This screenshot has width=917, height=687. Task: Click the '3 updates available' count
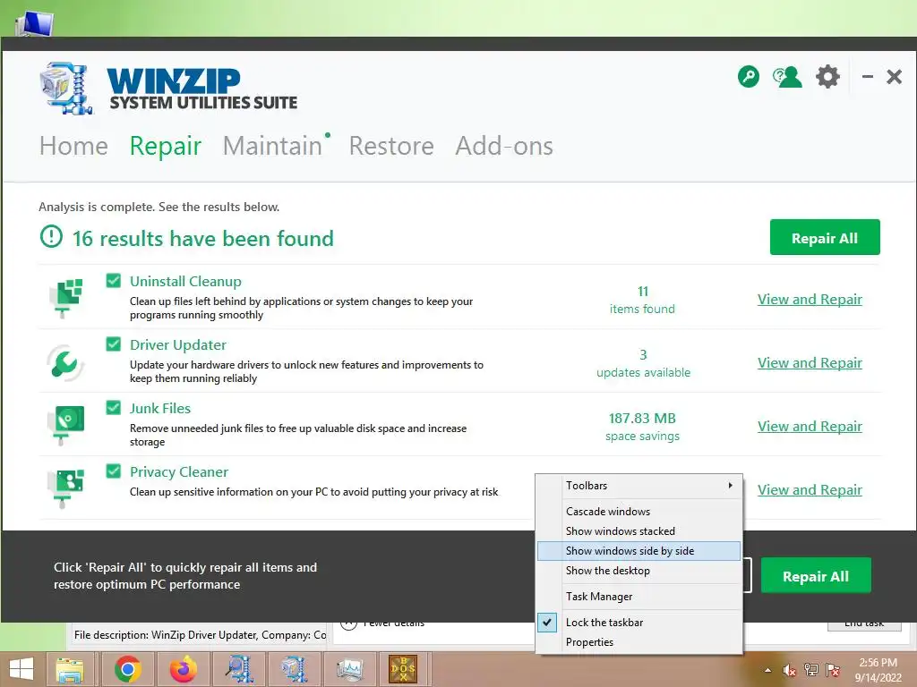pyautogui.click(x=643, y=363)
